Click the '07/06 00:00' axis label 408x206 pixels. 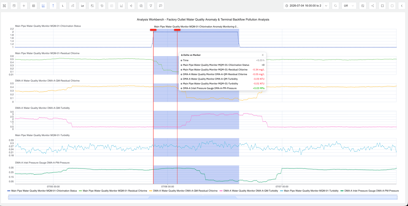click(x=168, y=186)
